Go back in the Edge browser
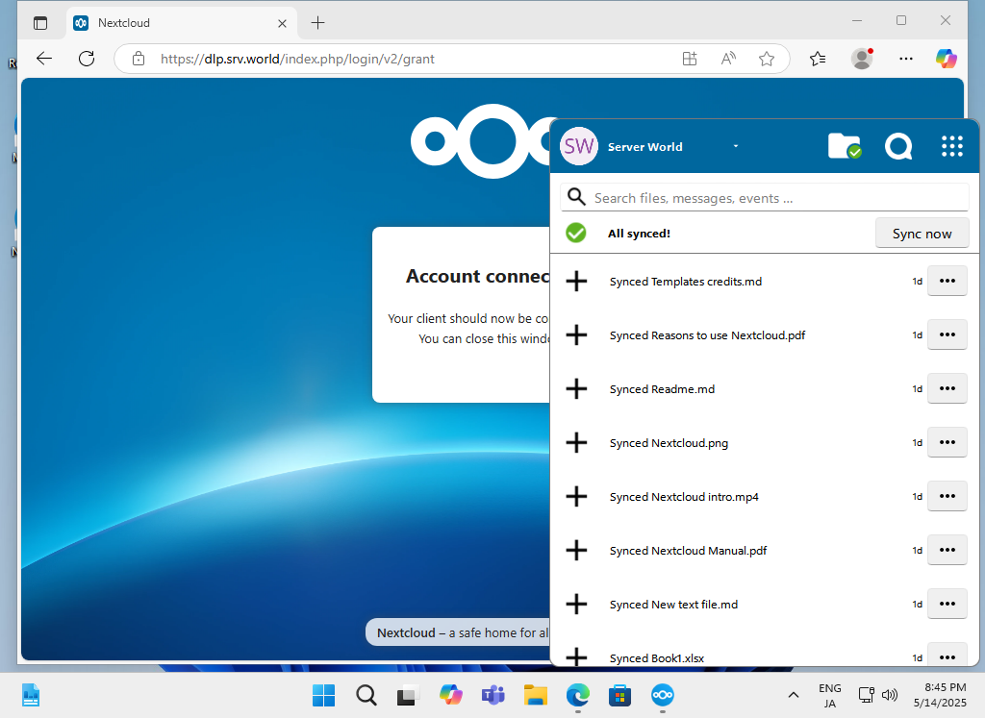The image size is (985, 718). pyautogui.click(x=44, y=59)
